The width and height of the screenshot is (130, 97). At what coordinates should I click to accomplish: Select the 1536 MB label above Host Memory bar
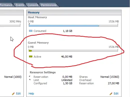[x=114, y=21]
